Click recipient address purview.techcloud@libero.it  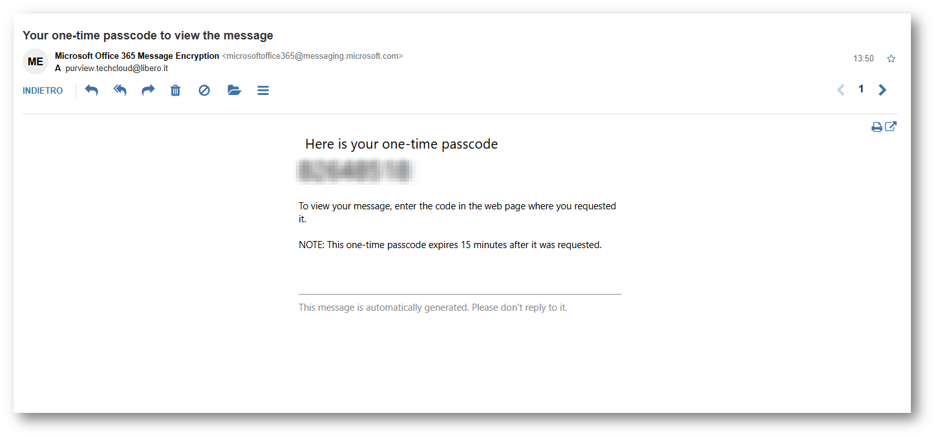(x=116, y=68)
